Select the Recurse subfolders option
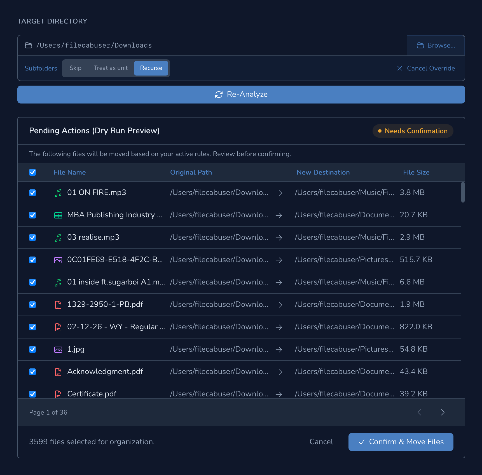This screenshot has width=482, height=475. click(x=151, y=68)
